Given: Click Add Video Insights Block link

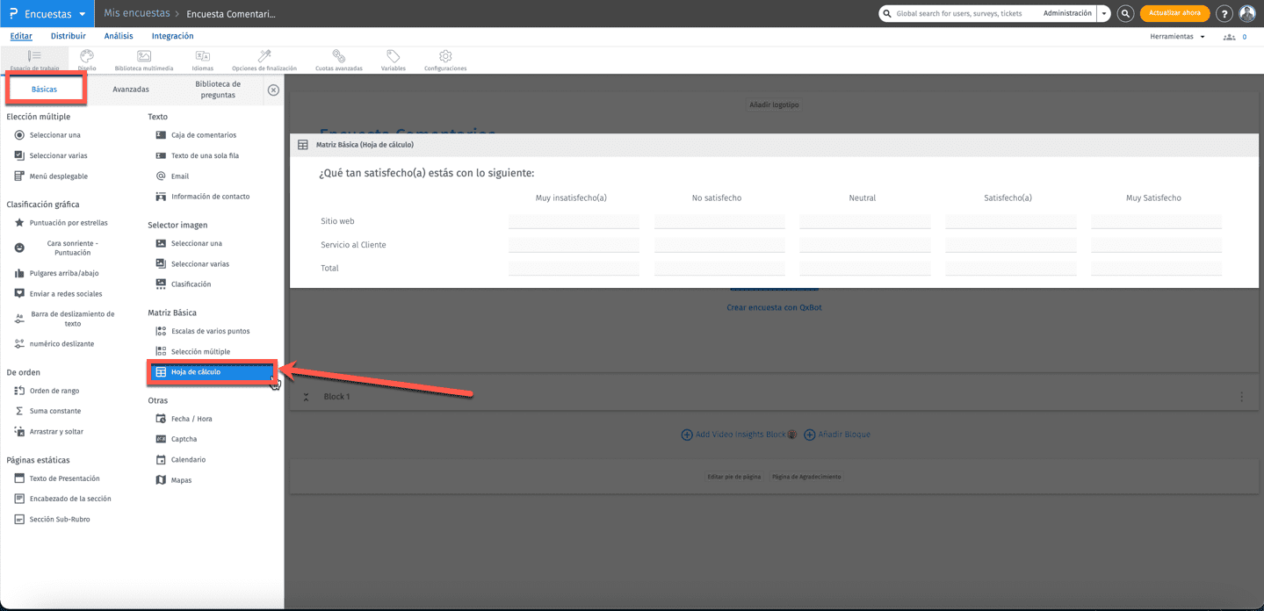Looking at the screenshot, I should pos(739,435).
